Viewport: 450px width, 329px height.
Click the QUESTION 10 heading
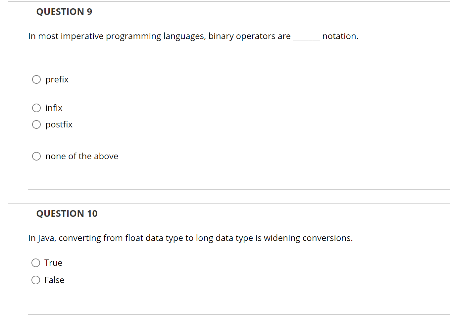67,213
